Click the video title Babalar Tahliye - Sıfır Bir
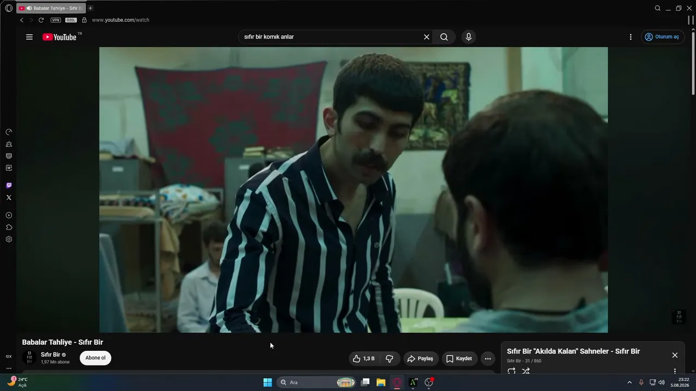The width and height of the screenshot is (696, 391). (x=63, y=342)
